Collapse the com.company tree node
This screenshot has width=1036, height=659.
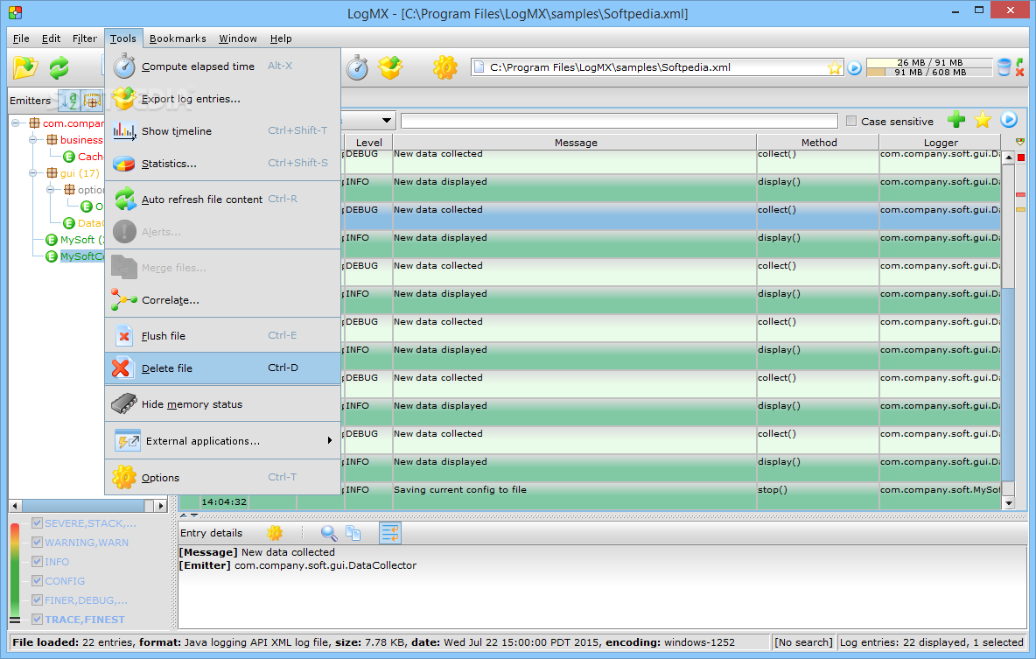coord(16,123)
